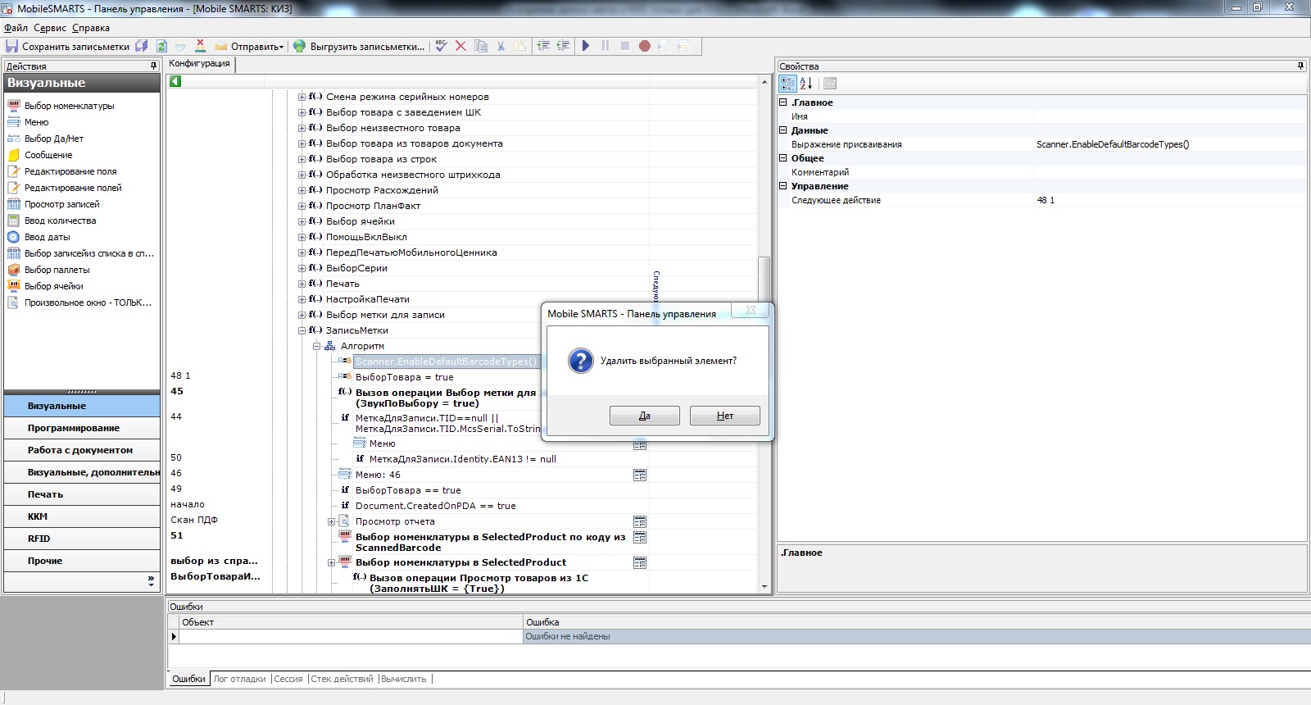Switch to 'Лог отладки' tab

point(240,679)
